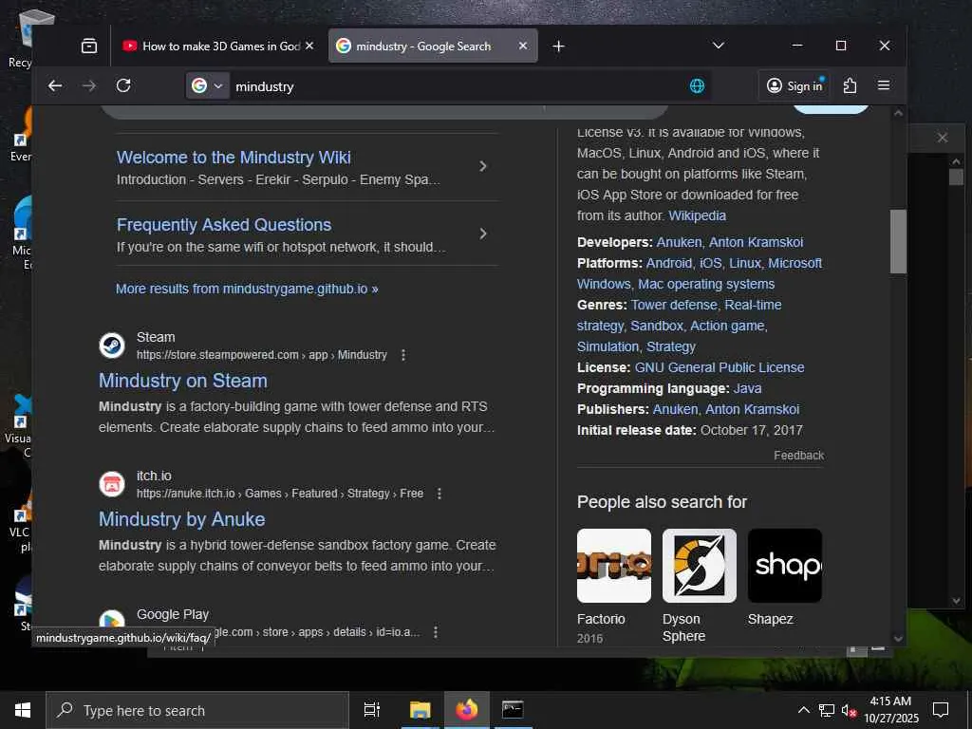Show hidden system tray icons chevron

(x=803, y=710)
